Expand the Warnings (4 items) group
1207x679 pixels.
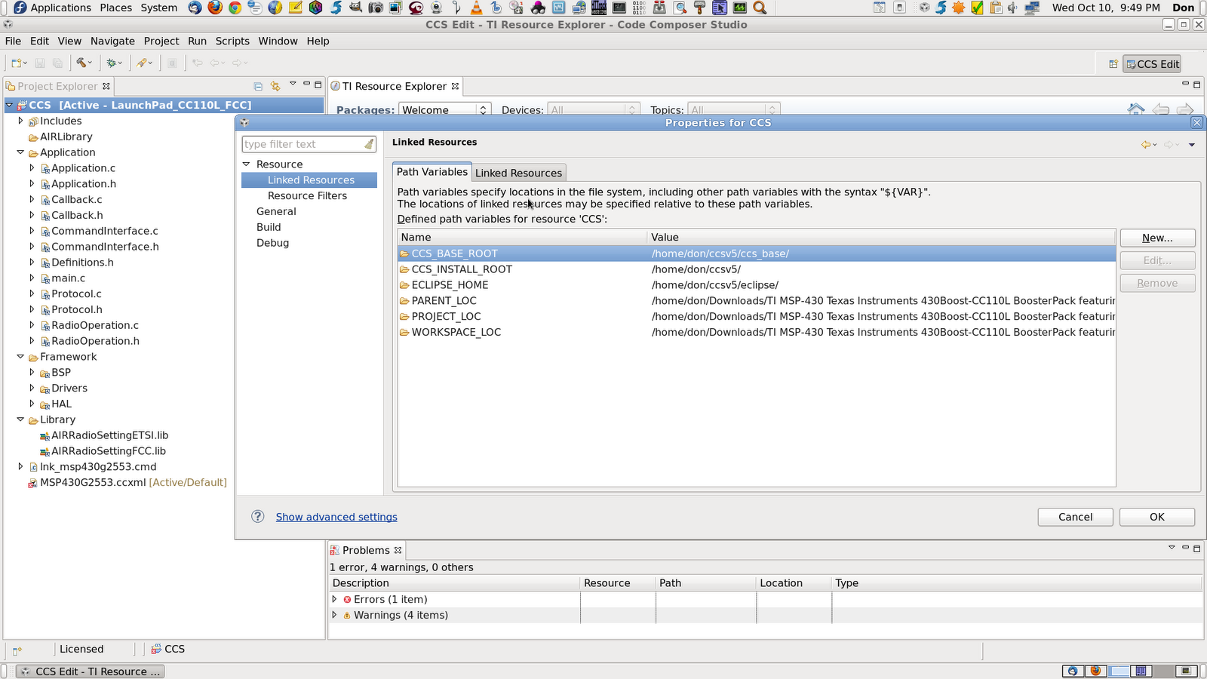(x=334, y=615)
